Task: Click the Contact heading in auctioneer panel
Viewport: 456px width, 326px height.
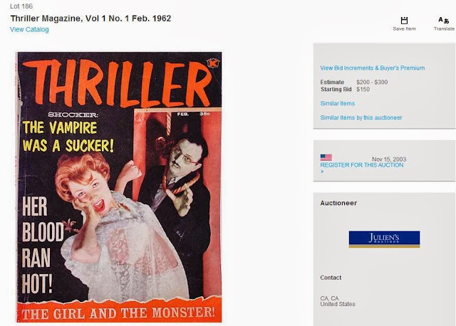Action: click(331, 278)
